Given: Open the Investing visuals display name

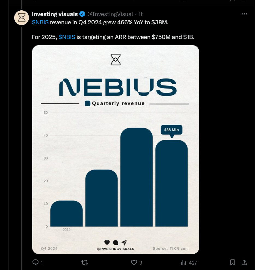Looking at the screenshot, I should (55, 14).
